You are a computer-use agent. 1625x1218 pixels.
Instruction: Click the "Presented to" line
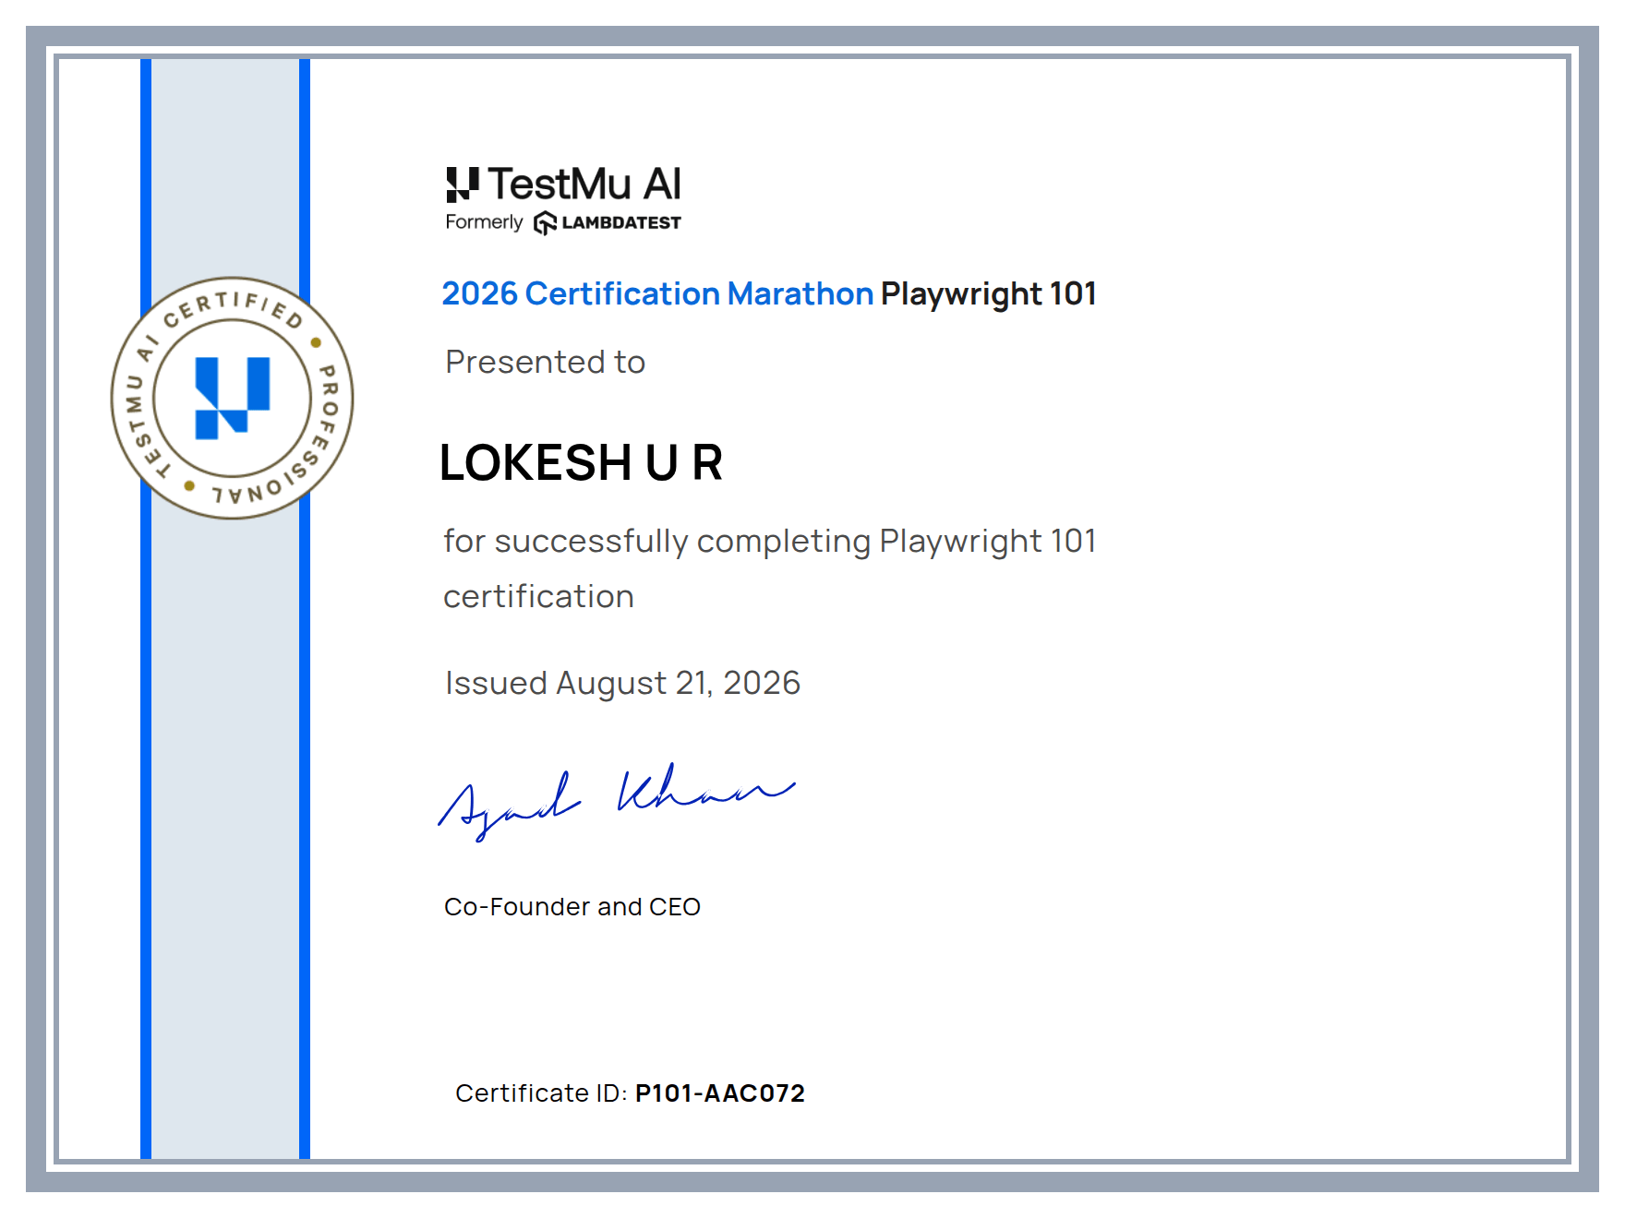coord(545,362)
